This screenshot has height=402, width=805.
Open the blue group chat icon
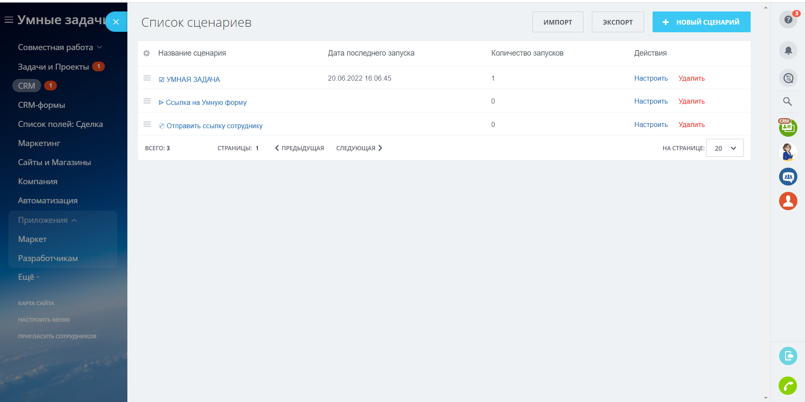788,177
